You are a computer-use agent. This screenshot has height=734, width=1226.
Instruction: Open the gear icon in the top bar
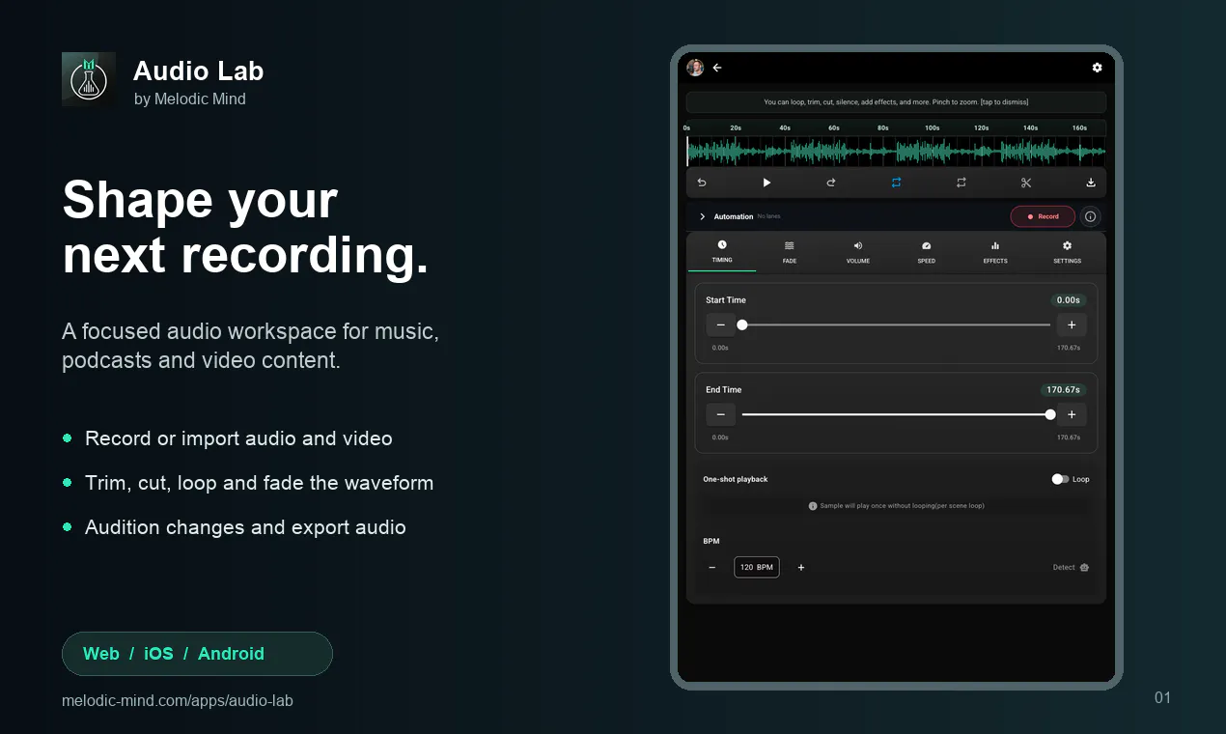coord(1097,68)
